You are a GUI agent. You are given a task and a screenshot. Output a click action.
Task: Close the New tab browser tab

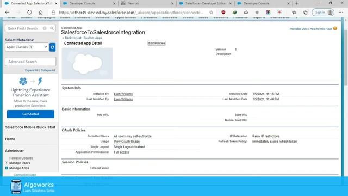coord(172,3)
